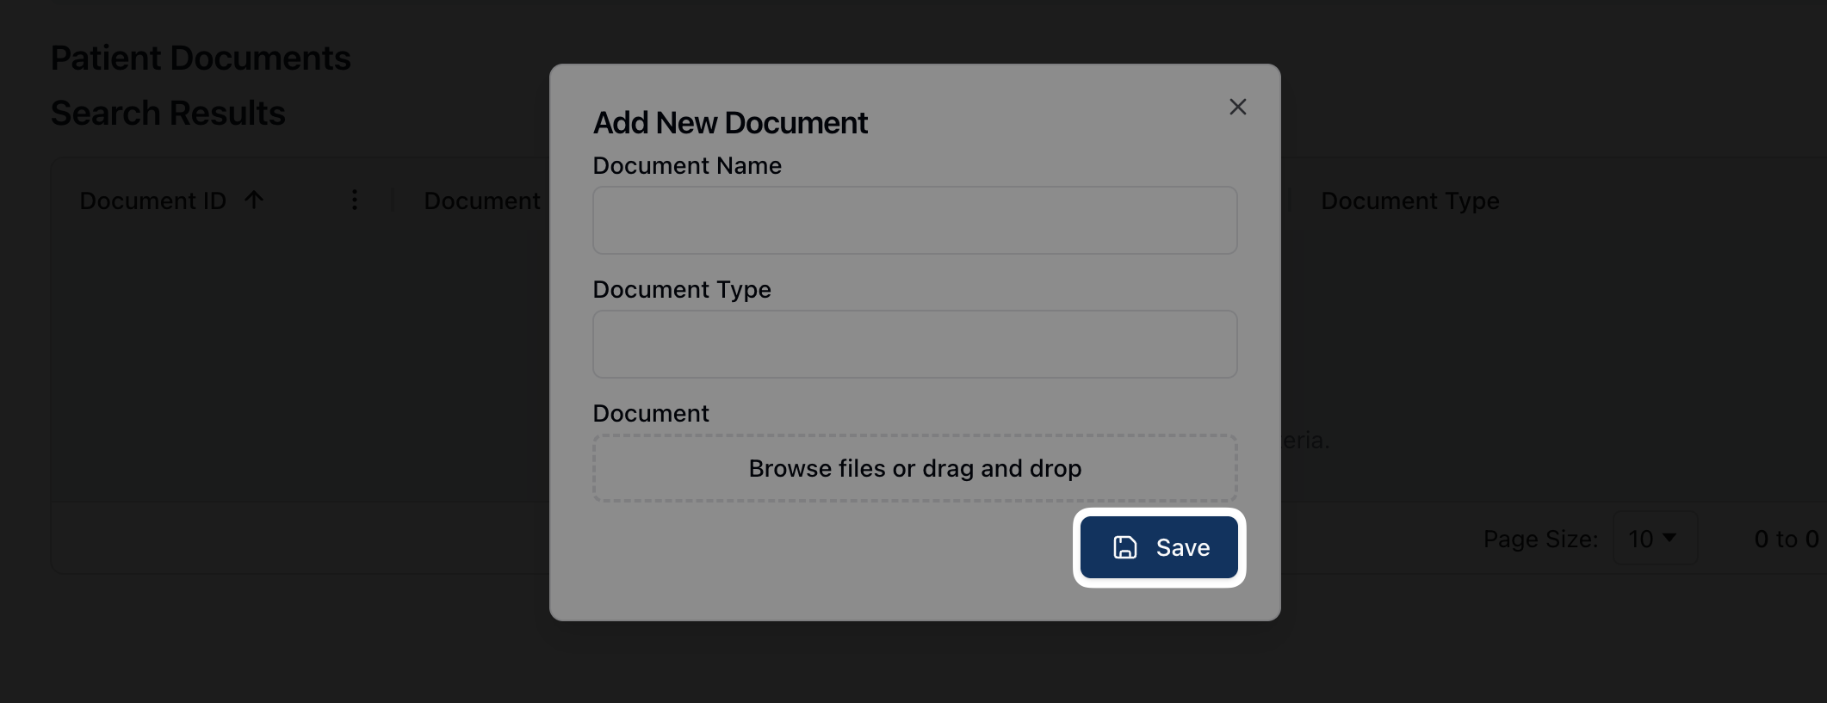
Task: Click the Document ID column header text
Action: point(152,200)
